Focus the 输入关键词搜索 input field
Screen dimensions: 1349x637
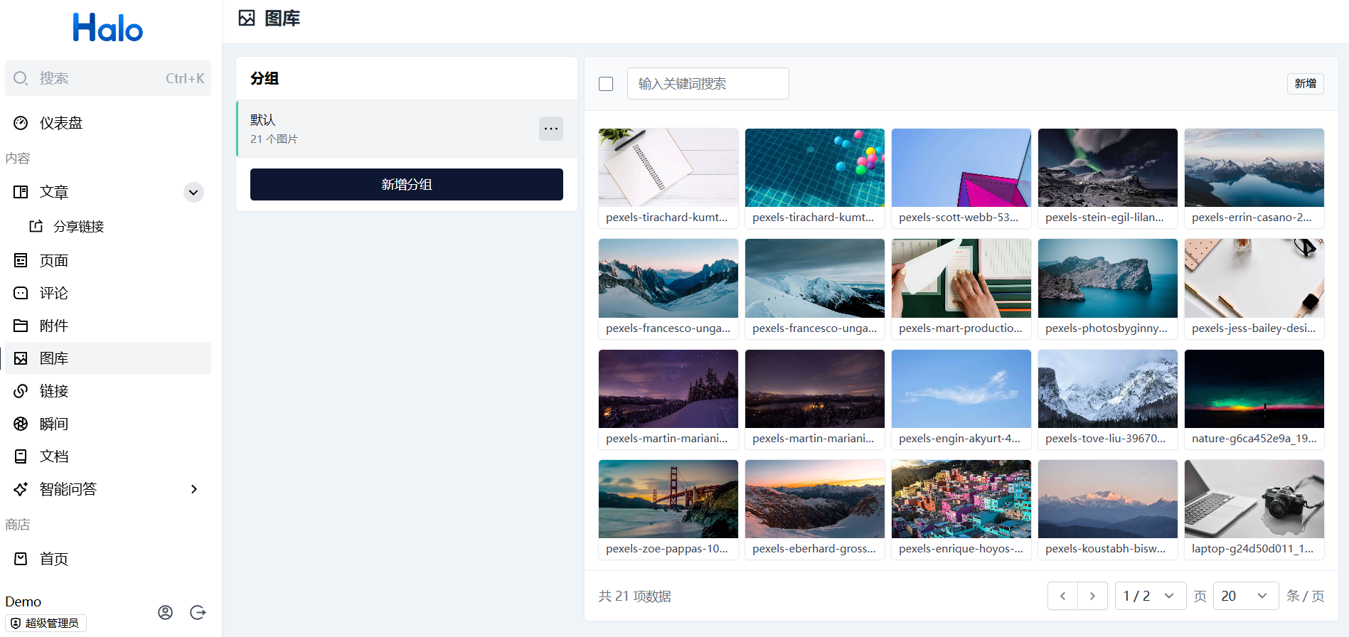point(708,84)
